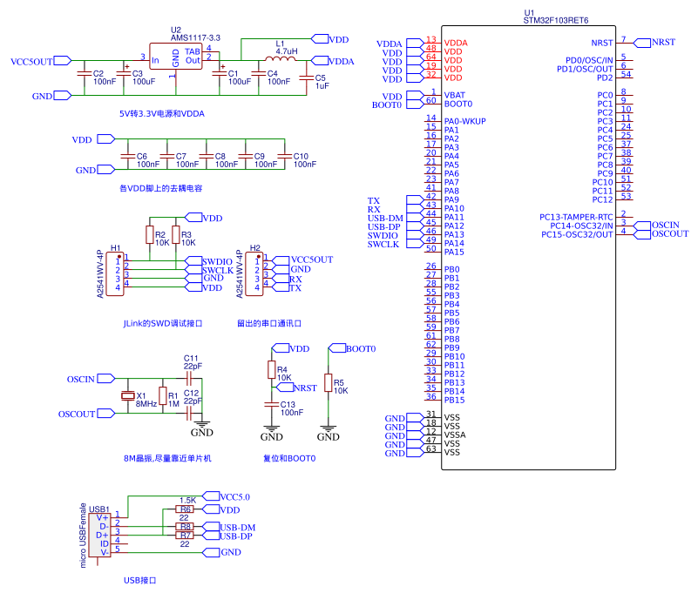Click the H2 A2541WV-4P header
The height and width of the screenshot is (593, 698).
click(254, 274)
